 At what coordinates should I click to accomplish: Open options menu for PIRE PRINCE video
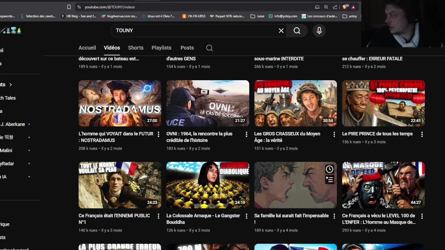pyautogui.click(x=422, y=134)
